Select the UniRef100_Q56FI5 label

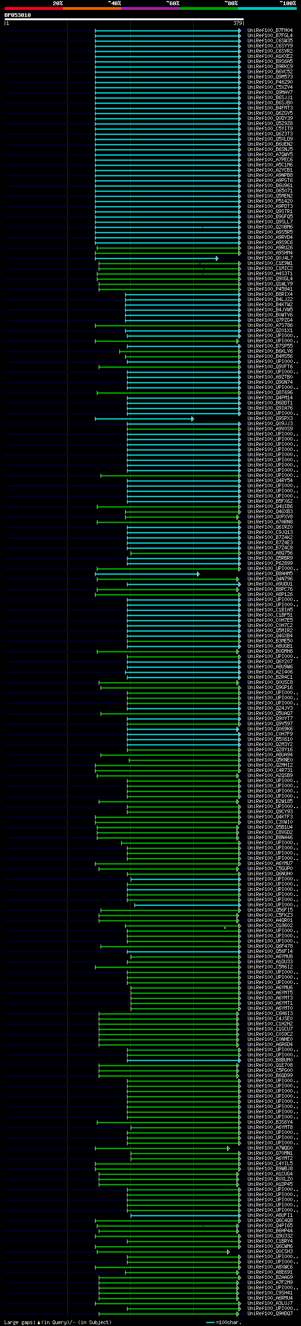click(270, 910)
